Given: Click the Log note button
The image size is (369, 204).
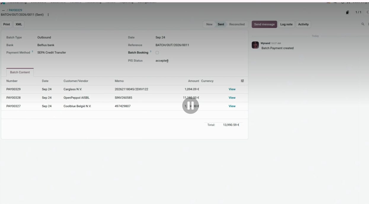Looking at the screenshot, I should (x=286, y=24).
